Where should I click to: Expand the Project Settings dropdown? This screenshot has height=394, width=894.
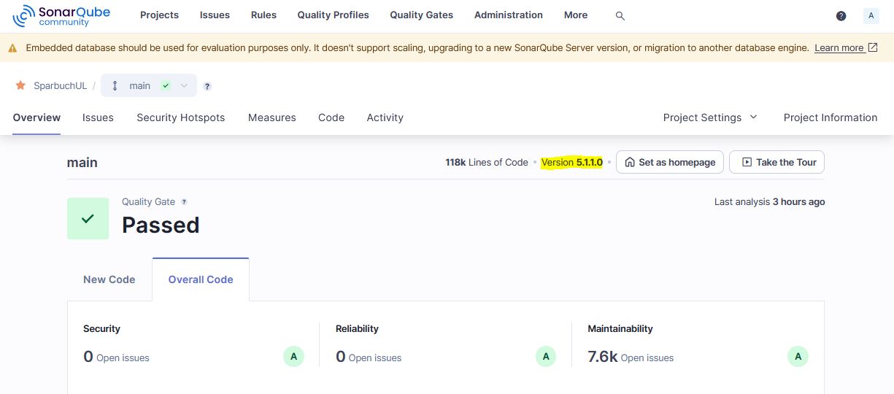(709, 117)
